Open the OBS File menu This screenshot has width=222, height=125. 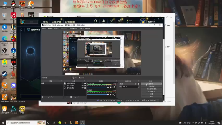click(44, 28)
